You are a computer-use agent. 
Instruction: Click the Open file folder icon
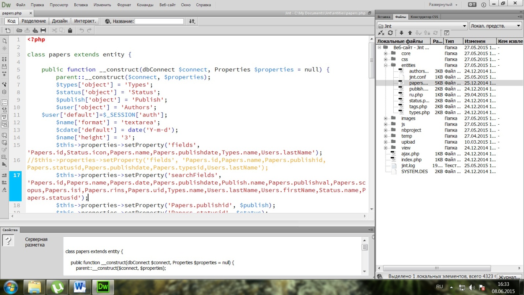[x=19, y=30]
